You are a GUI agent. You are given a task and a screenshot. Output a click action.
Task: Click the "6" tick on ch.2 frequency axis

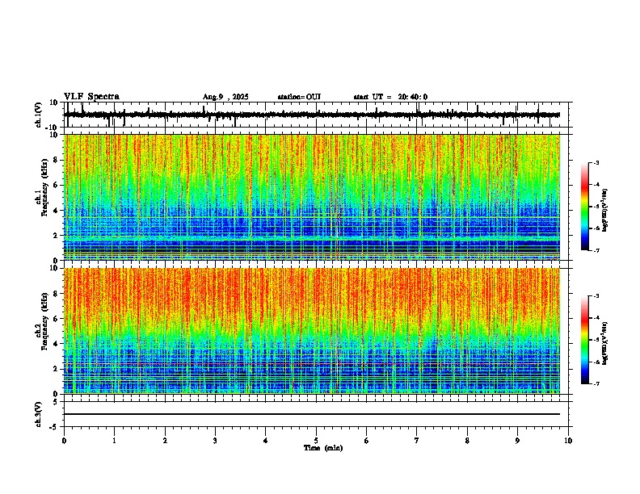57,318
